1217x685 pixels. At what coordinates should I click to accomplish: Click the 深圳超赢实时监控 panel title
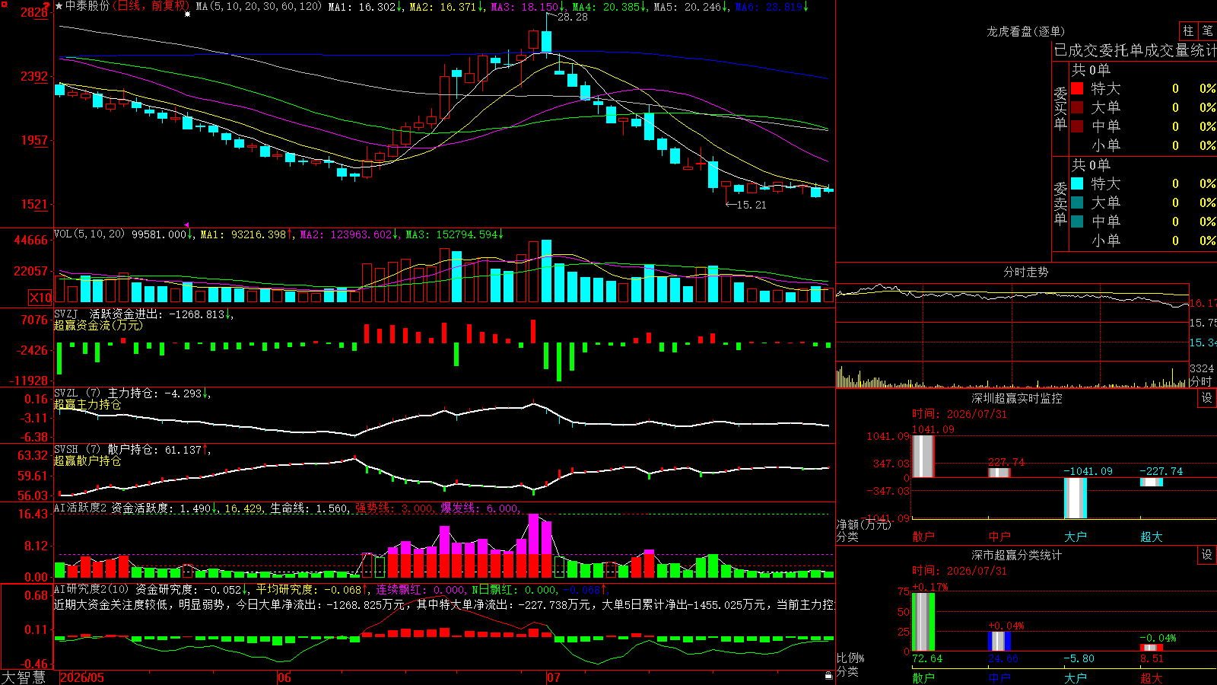[1017, 398]
